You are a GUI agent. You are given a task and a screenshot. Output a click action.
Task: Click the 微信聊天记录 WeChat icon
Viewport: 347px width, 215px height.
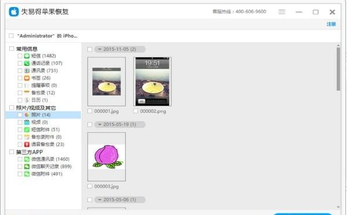pyautogui.click(x=27, y=166)
